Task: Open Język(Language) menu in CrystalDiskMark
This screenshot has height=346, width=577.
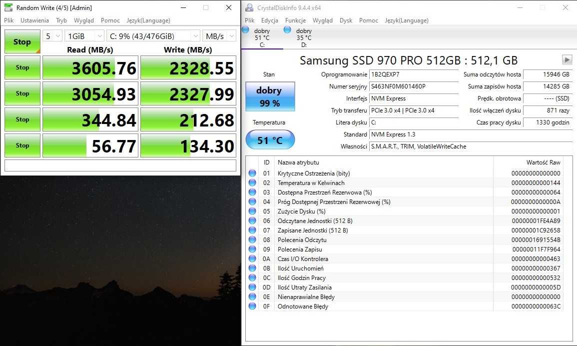Action: (x=148, y=20)
